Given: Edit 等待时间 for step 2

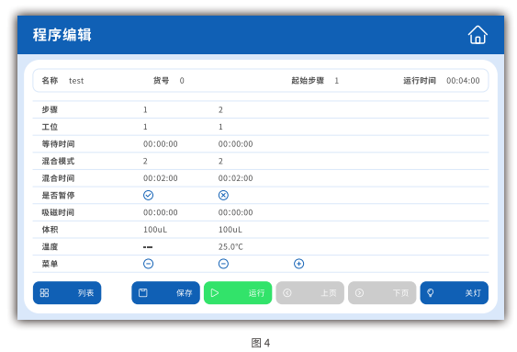Looking at the screenshot, I should pos(235,144).
